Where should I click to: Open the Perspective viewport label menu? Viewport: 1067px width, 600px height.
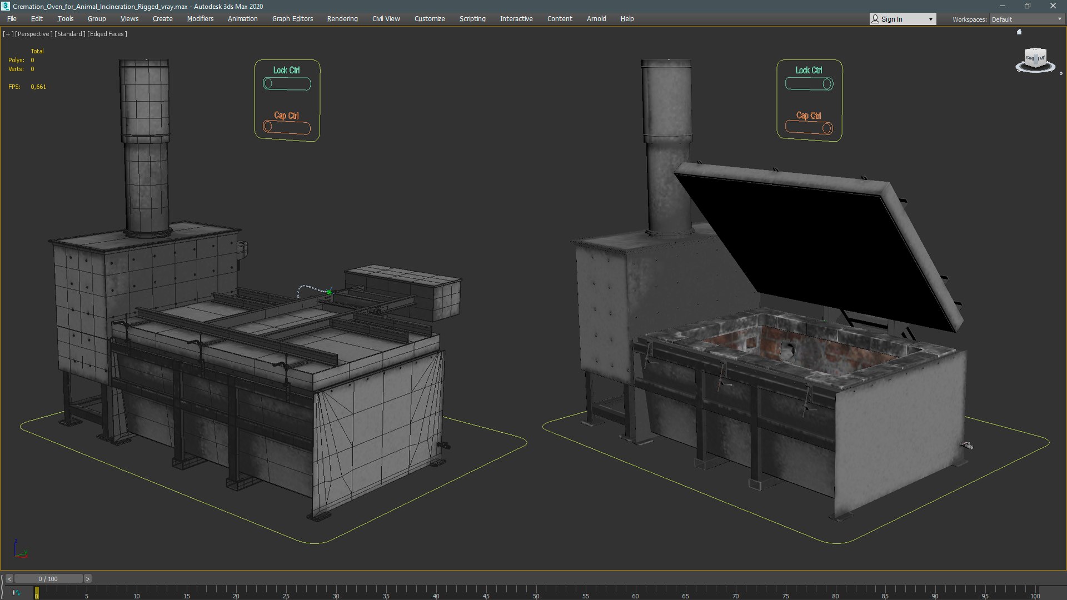[x=34, y=34]
